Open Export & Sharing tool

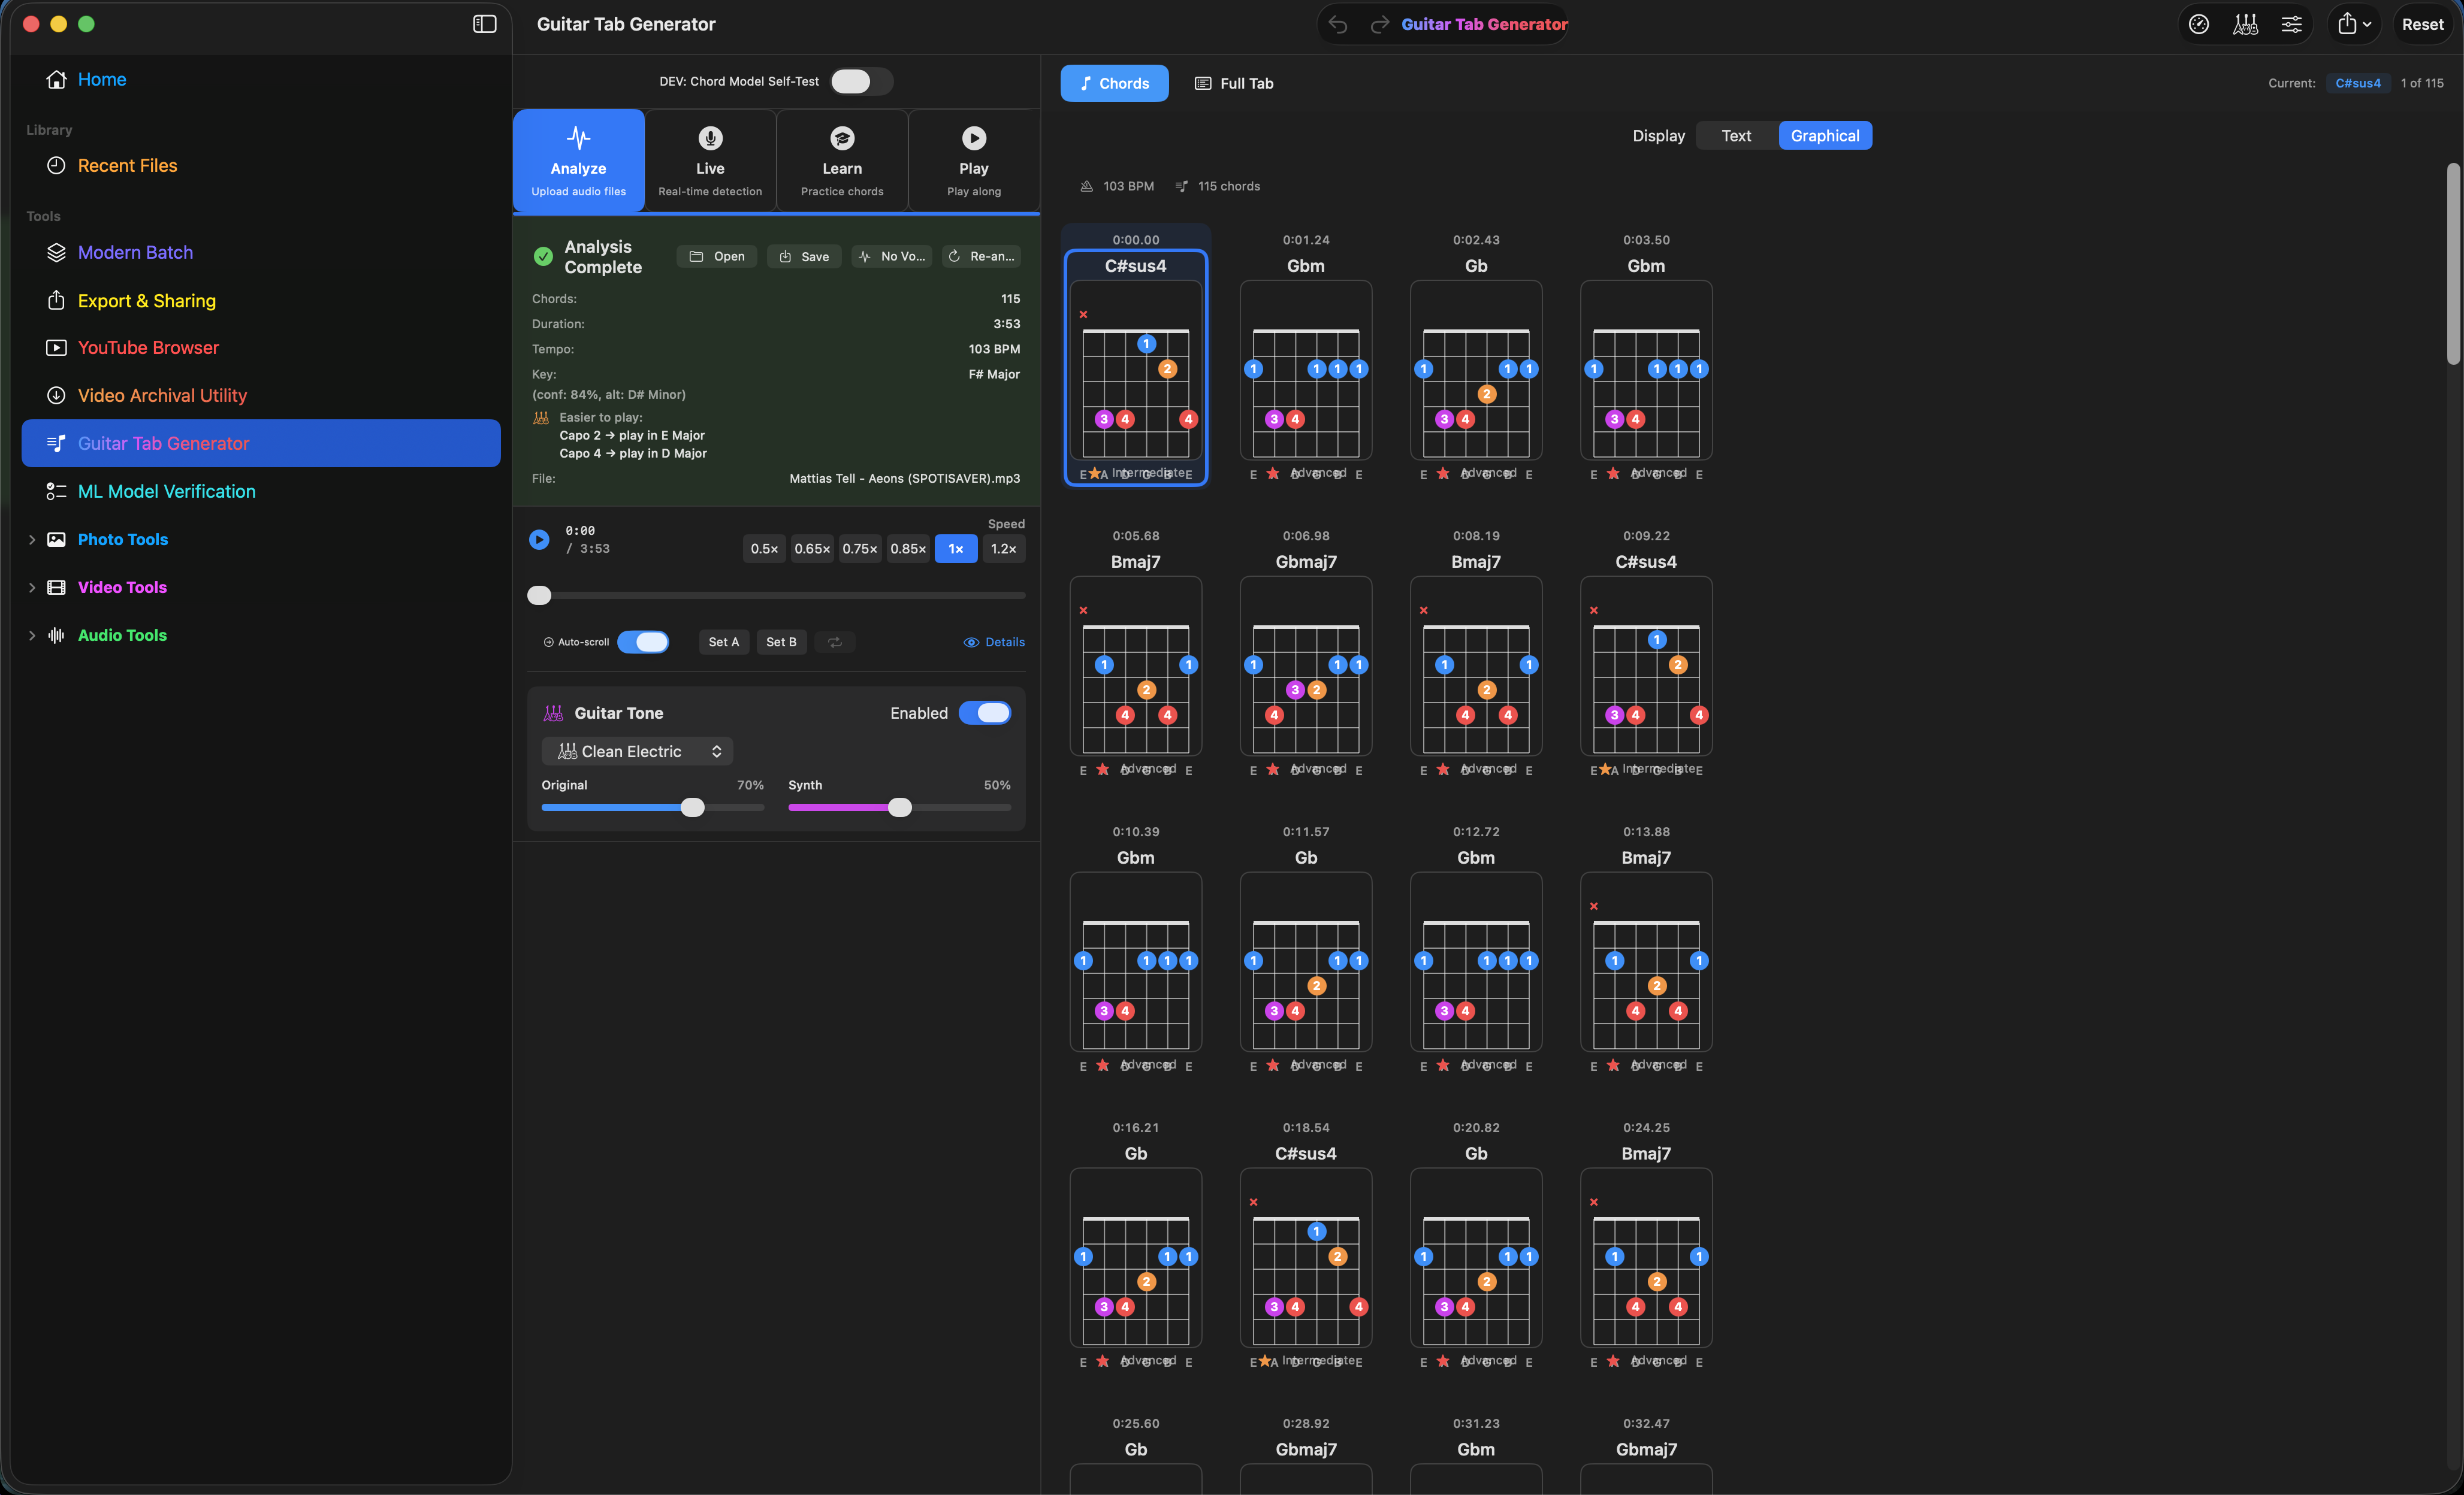[x=261, y=300]
